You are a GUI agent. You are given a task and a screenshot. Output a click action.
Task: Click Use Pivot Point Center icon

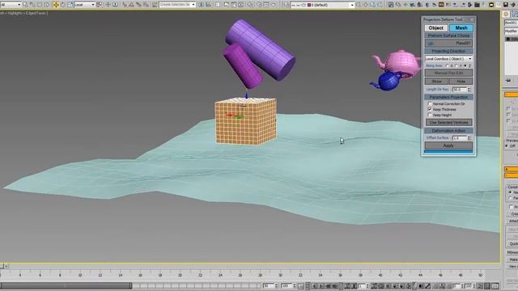coord(100,5)
